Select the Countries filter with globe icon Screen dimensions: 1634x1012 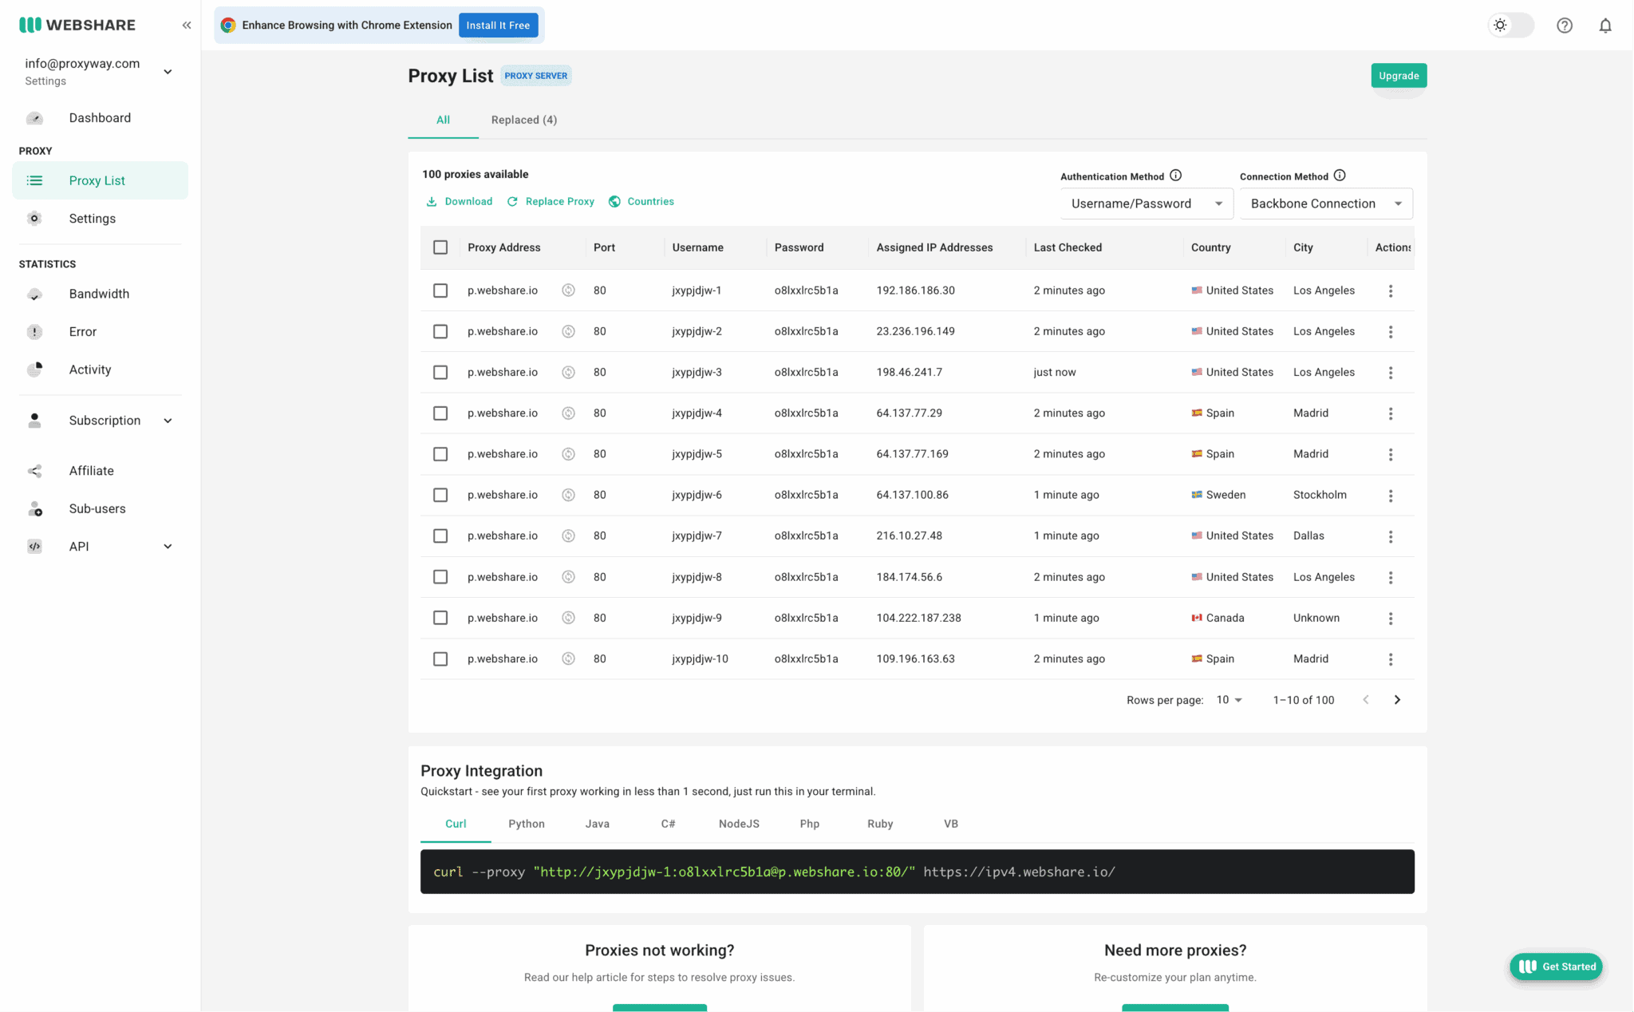[641, 201]
